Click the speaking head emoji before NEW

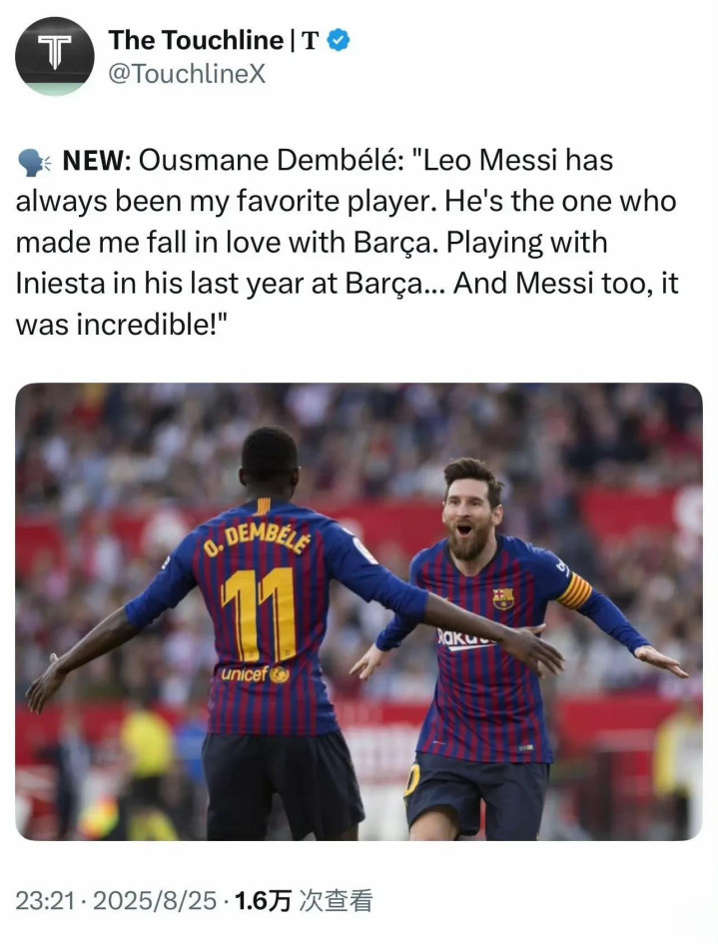tap(34, 162)
